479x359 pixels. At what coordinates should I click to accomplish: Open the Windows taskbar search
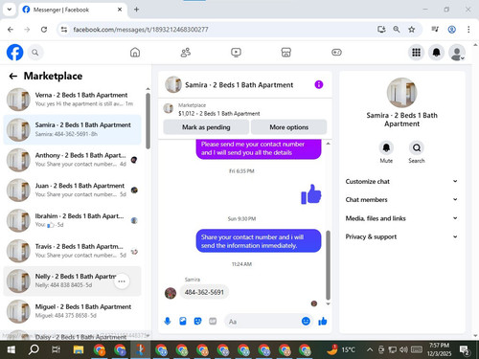[34, 349]
